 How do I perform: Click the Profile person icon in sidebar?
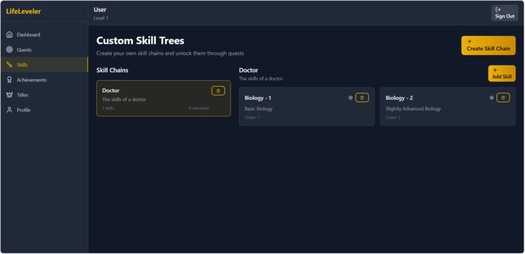9,110
